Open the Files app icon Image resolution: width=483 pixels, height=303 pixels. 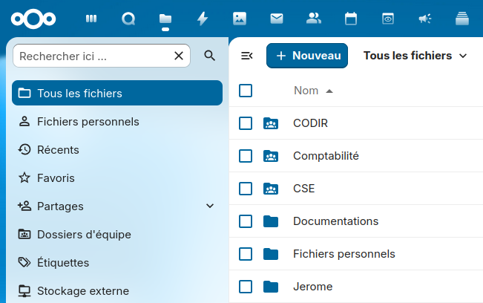pos(165,19)
